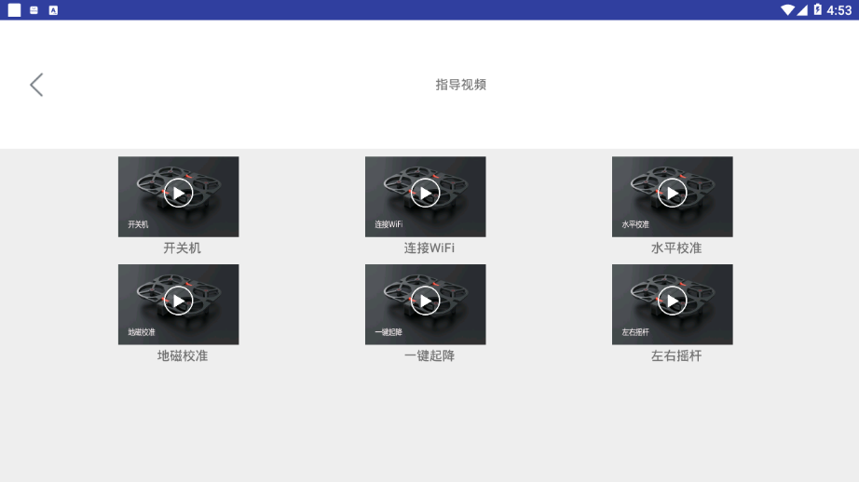Select the 左右摇杆 caption below thumbnail
The image size is (859, 482).
coord(675,355)
